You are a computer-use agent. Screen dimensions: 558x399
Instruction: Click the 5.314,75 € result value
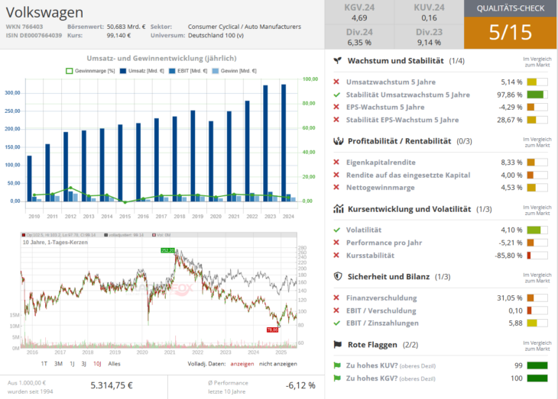click(112, 385)
